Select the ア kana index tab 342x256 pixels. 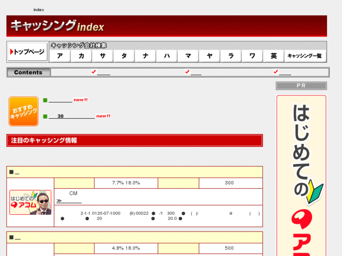click(60, 56)
